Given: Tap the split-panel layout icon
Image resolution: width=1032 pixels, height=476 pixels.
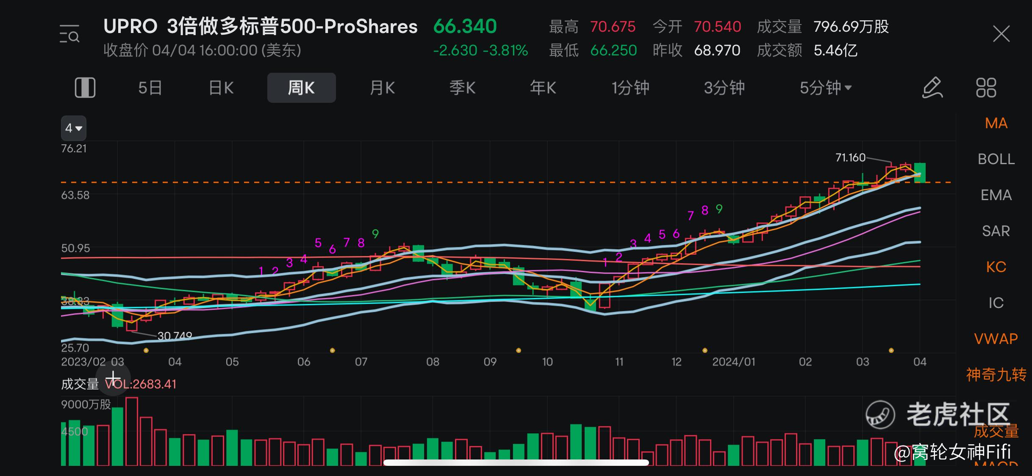Looking at the screenshot, I should click(x=85, y=88).
